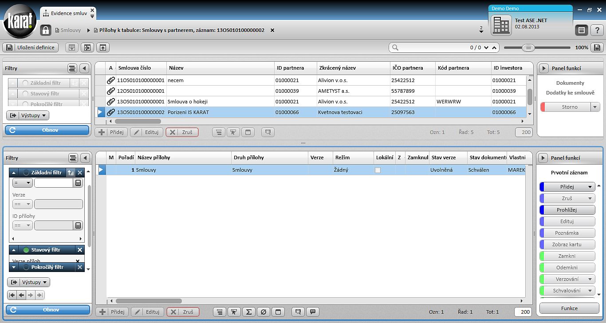Click the upper grid horizontal scrollbar thumb
Image resolution: width=606 pixels, height=323 pixels.
[138, 121]
